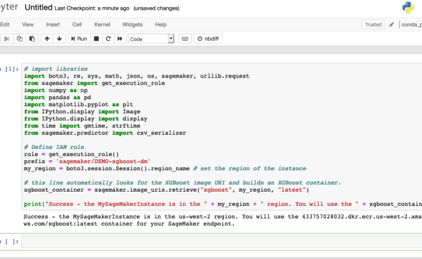Click the conda kernel name indicator
Screen dimensions: 422x259
(411, 25)
